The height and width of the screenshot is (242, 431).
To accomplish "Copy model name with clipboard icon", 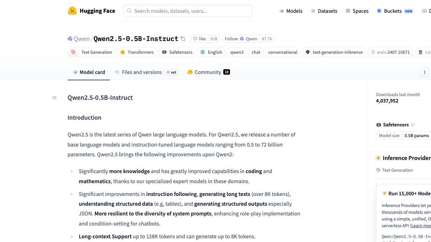I will [x=183, y=39].
